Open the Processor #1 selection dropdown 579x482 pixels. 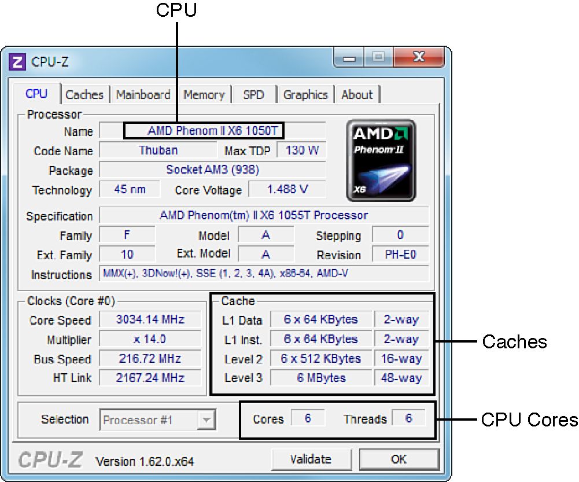(206, 420)
